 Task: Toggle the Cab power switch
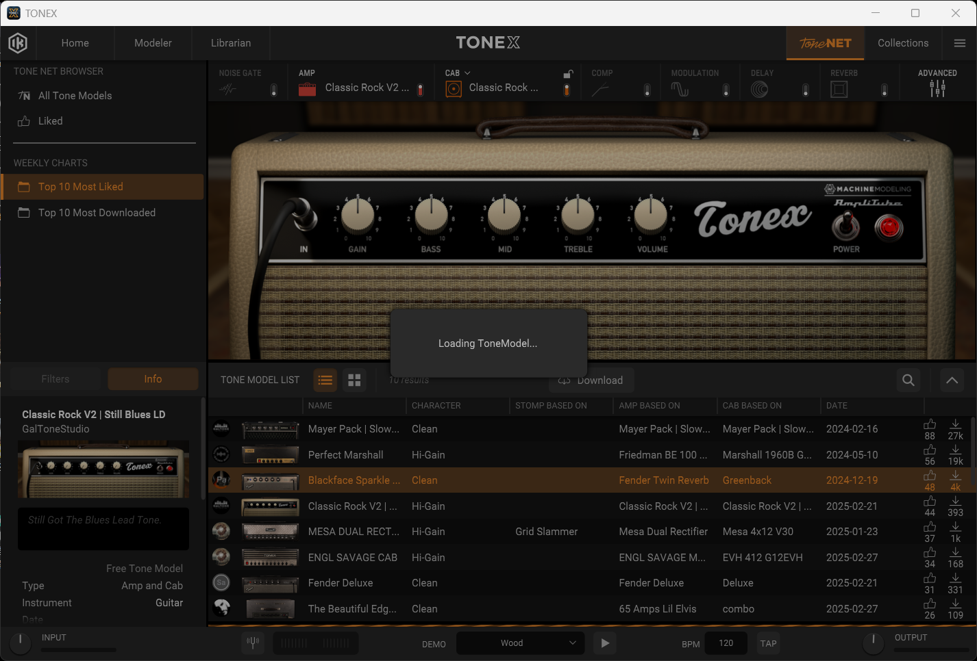pyautogui.click(x=567, y=90)
